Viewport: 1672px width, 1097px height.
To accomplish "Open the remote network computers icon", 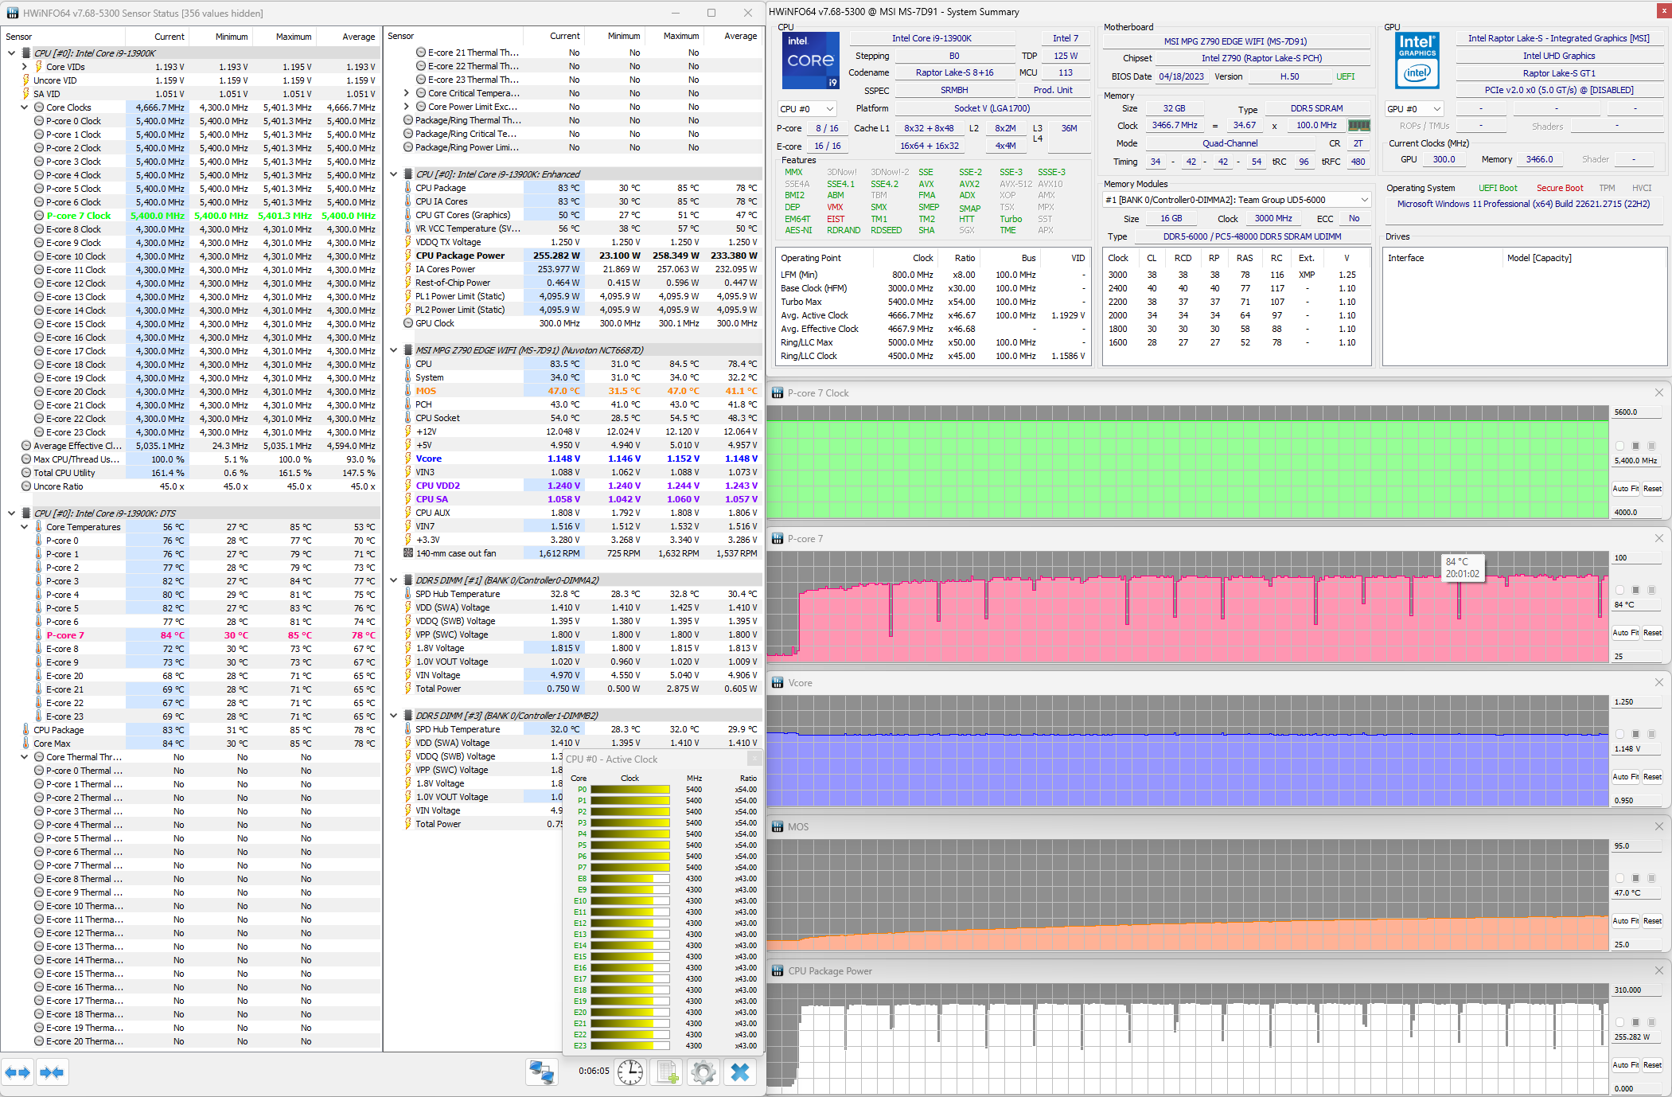I will 542,1072.
